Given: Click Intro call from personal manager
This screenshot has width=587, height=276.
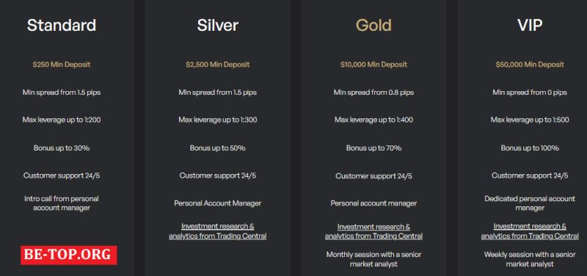Looking at the screenshot, I should tap(62, 203).
